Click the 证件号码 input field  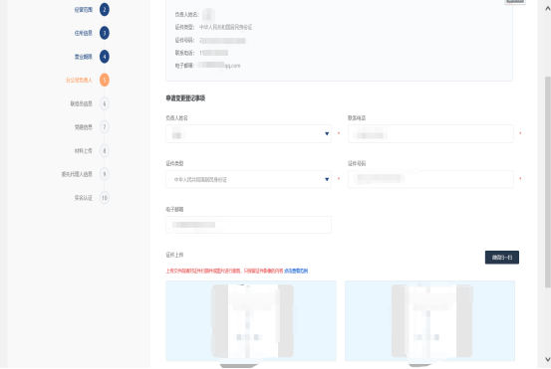point(430,179)
